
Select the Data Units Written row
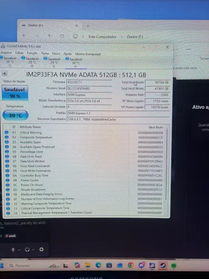pos(84,161)
